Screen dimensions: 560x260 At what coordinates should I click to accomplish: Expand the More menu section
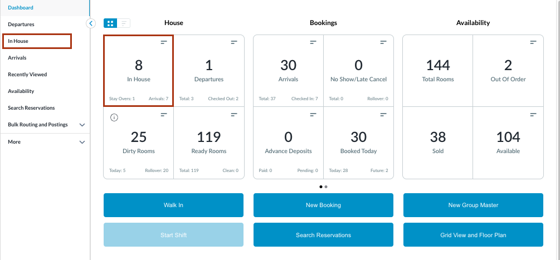click(82, 142)
